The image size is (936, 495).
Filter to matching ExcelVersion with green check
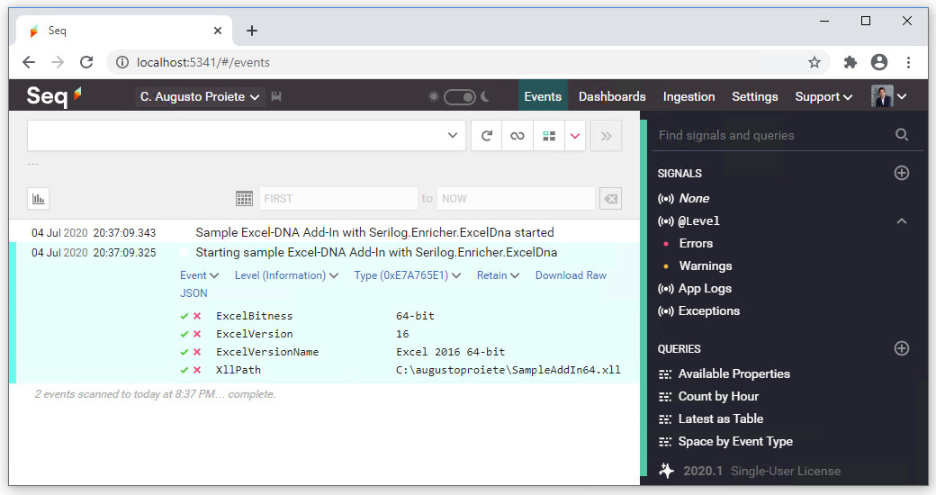(x=184, y=334)
